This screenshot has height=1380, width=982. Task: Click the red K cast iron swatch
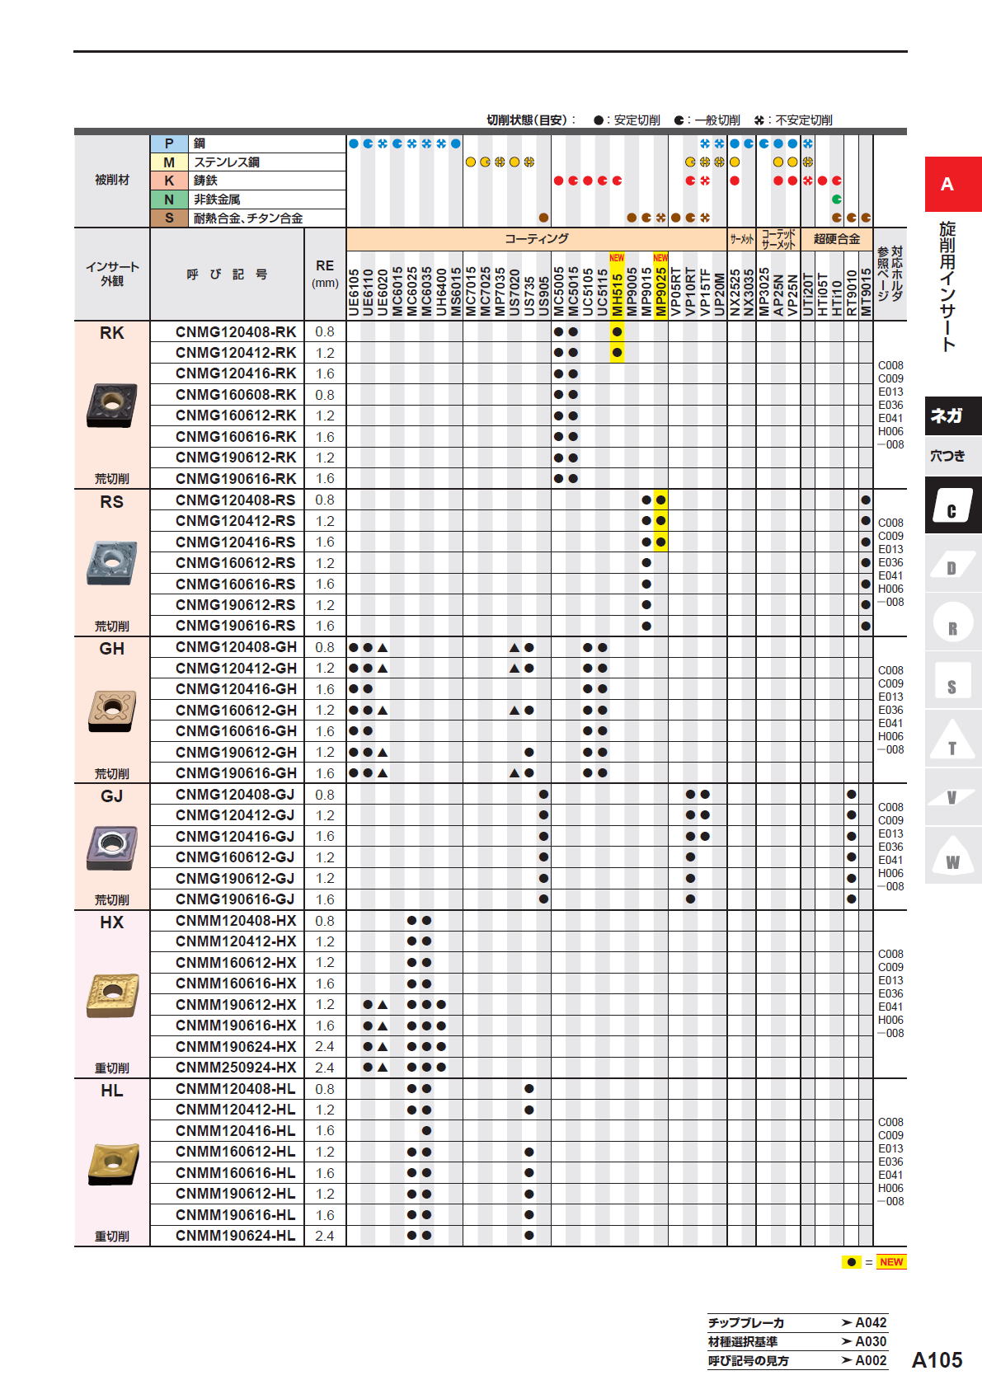coord(169,181)
